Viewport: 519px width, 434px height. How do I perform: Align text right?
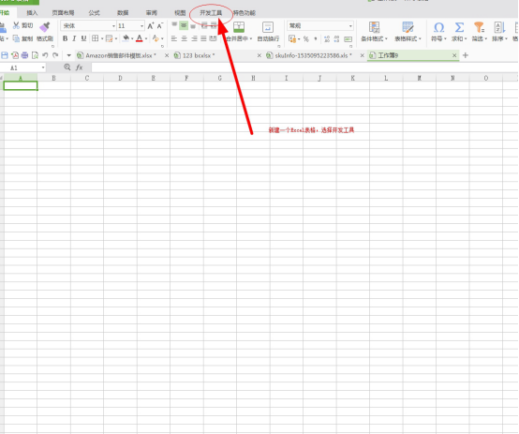(194, 38)
